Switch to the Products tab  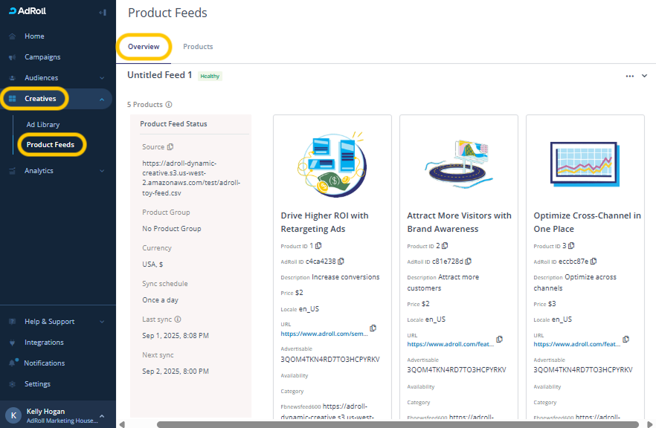pos(198,47)
